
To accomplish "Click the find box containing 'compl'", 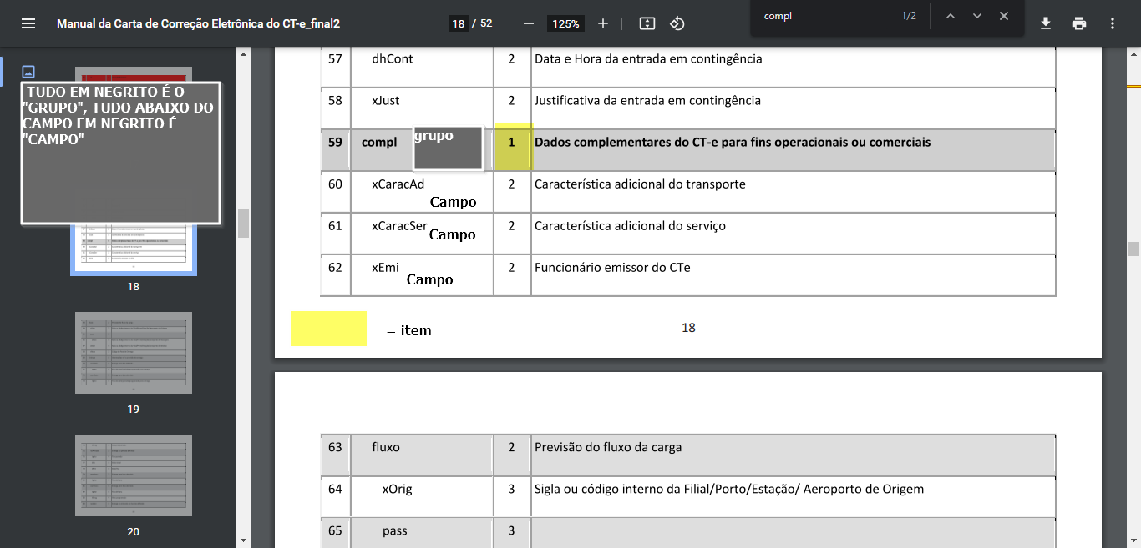I will 825,16.
